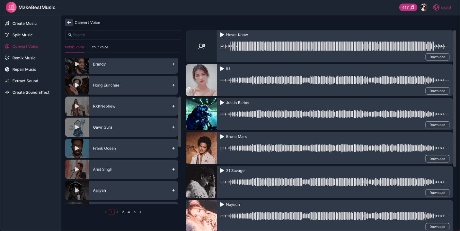
Task: Download the Justin Bieber track
Action: (x=437, y=125)
